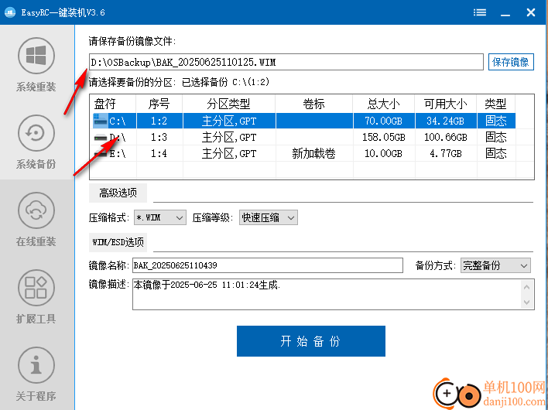This screenshot has width=548, height=410.
Task: Click the 158.05GB total size cell
Action: coord(384,137)
